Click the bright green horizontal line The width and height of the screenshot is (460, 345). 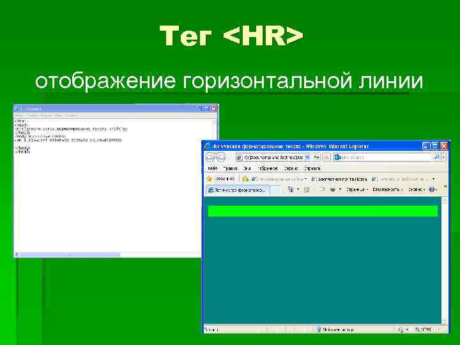point(323,211)
